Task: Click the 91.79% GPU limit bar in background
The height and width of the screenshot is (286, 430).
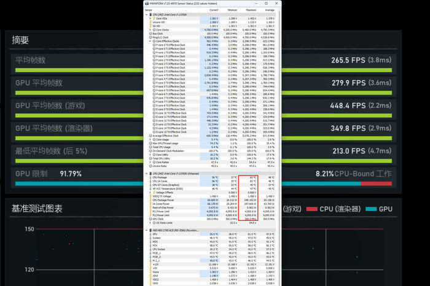Action: (x=188, y=184)
